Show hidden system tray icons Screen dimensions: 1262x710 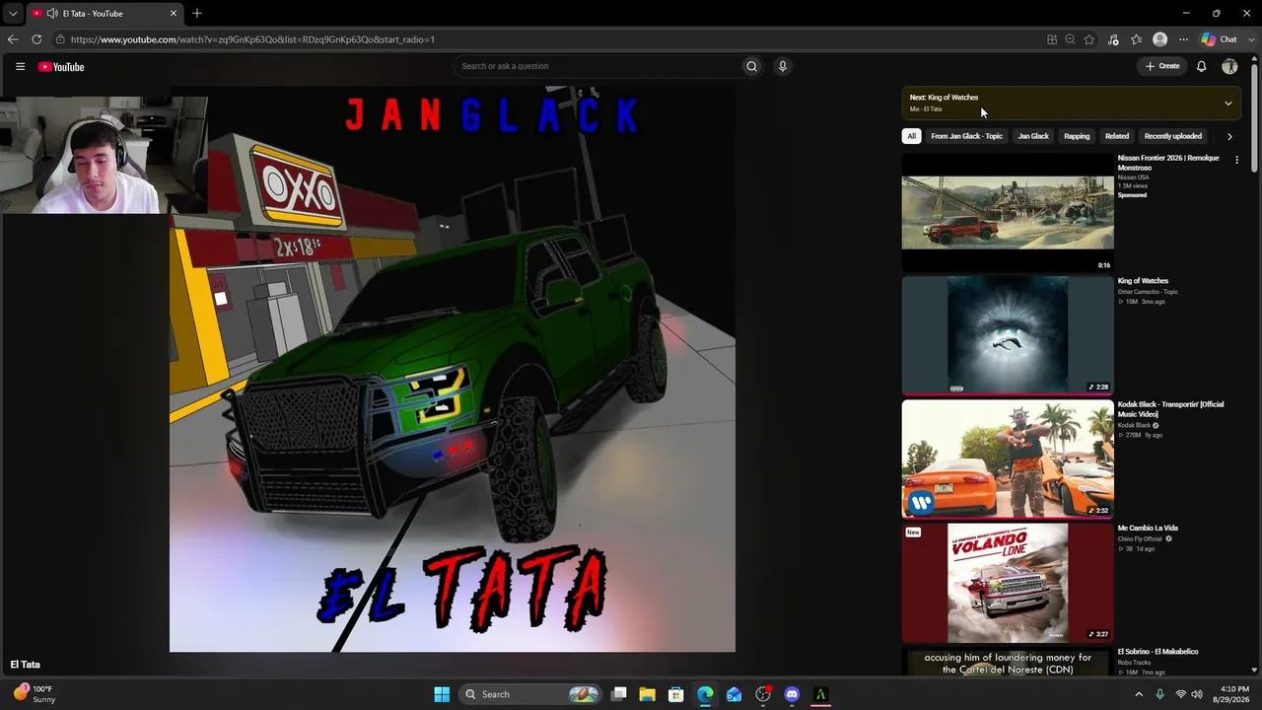[x=1139, y=694]
